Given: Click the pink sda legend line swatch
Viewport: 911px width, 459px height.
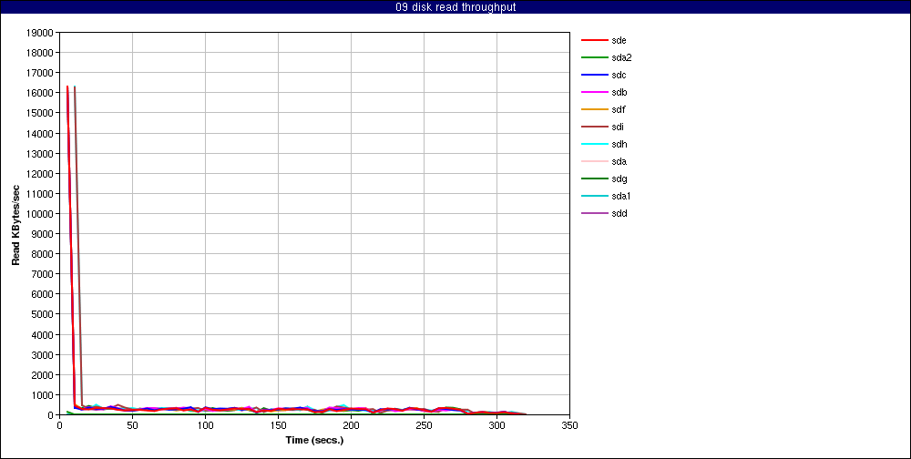Looking at the screenshot, I should coord(594,162).
